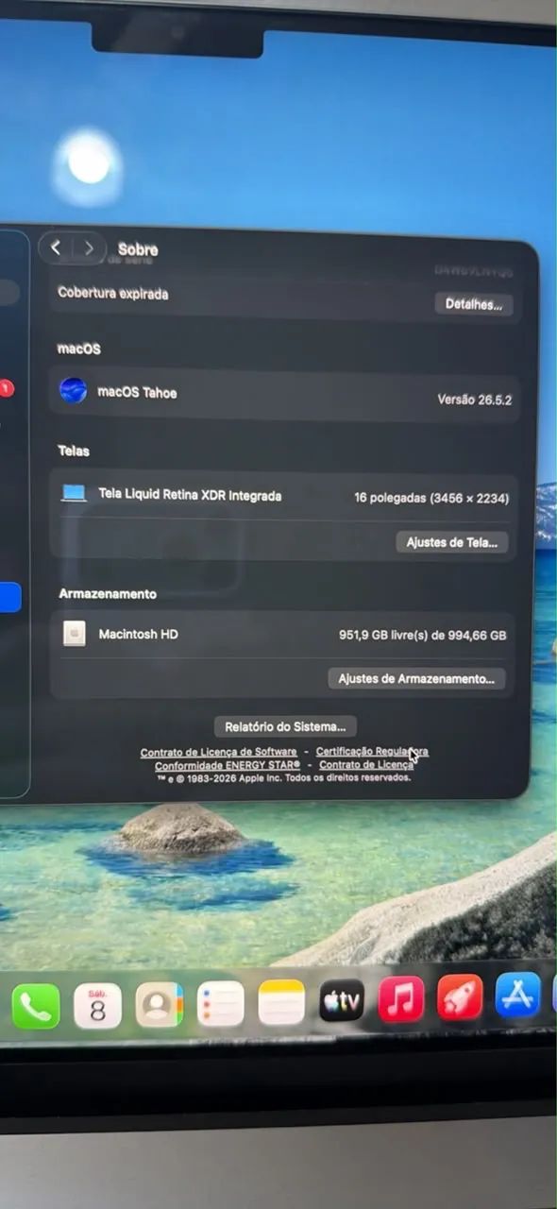Screen dimensions: 557x1209
Task: Open Certificação Reguladora link
Action: [x=372, y=752]
